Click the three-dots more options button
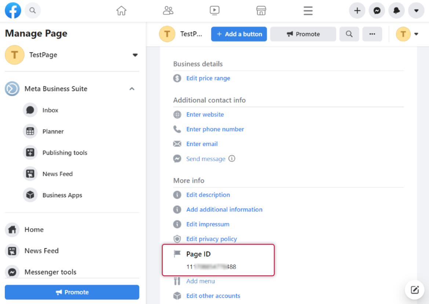This screenshot has width=429, height=304. 372,34
